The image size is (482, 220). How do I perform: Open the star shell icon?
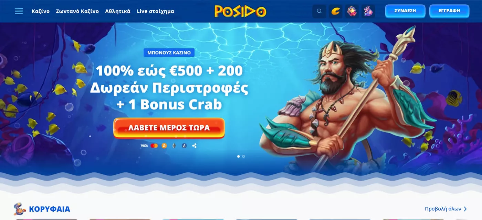tap(352, 11)
